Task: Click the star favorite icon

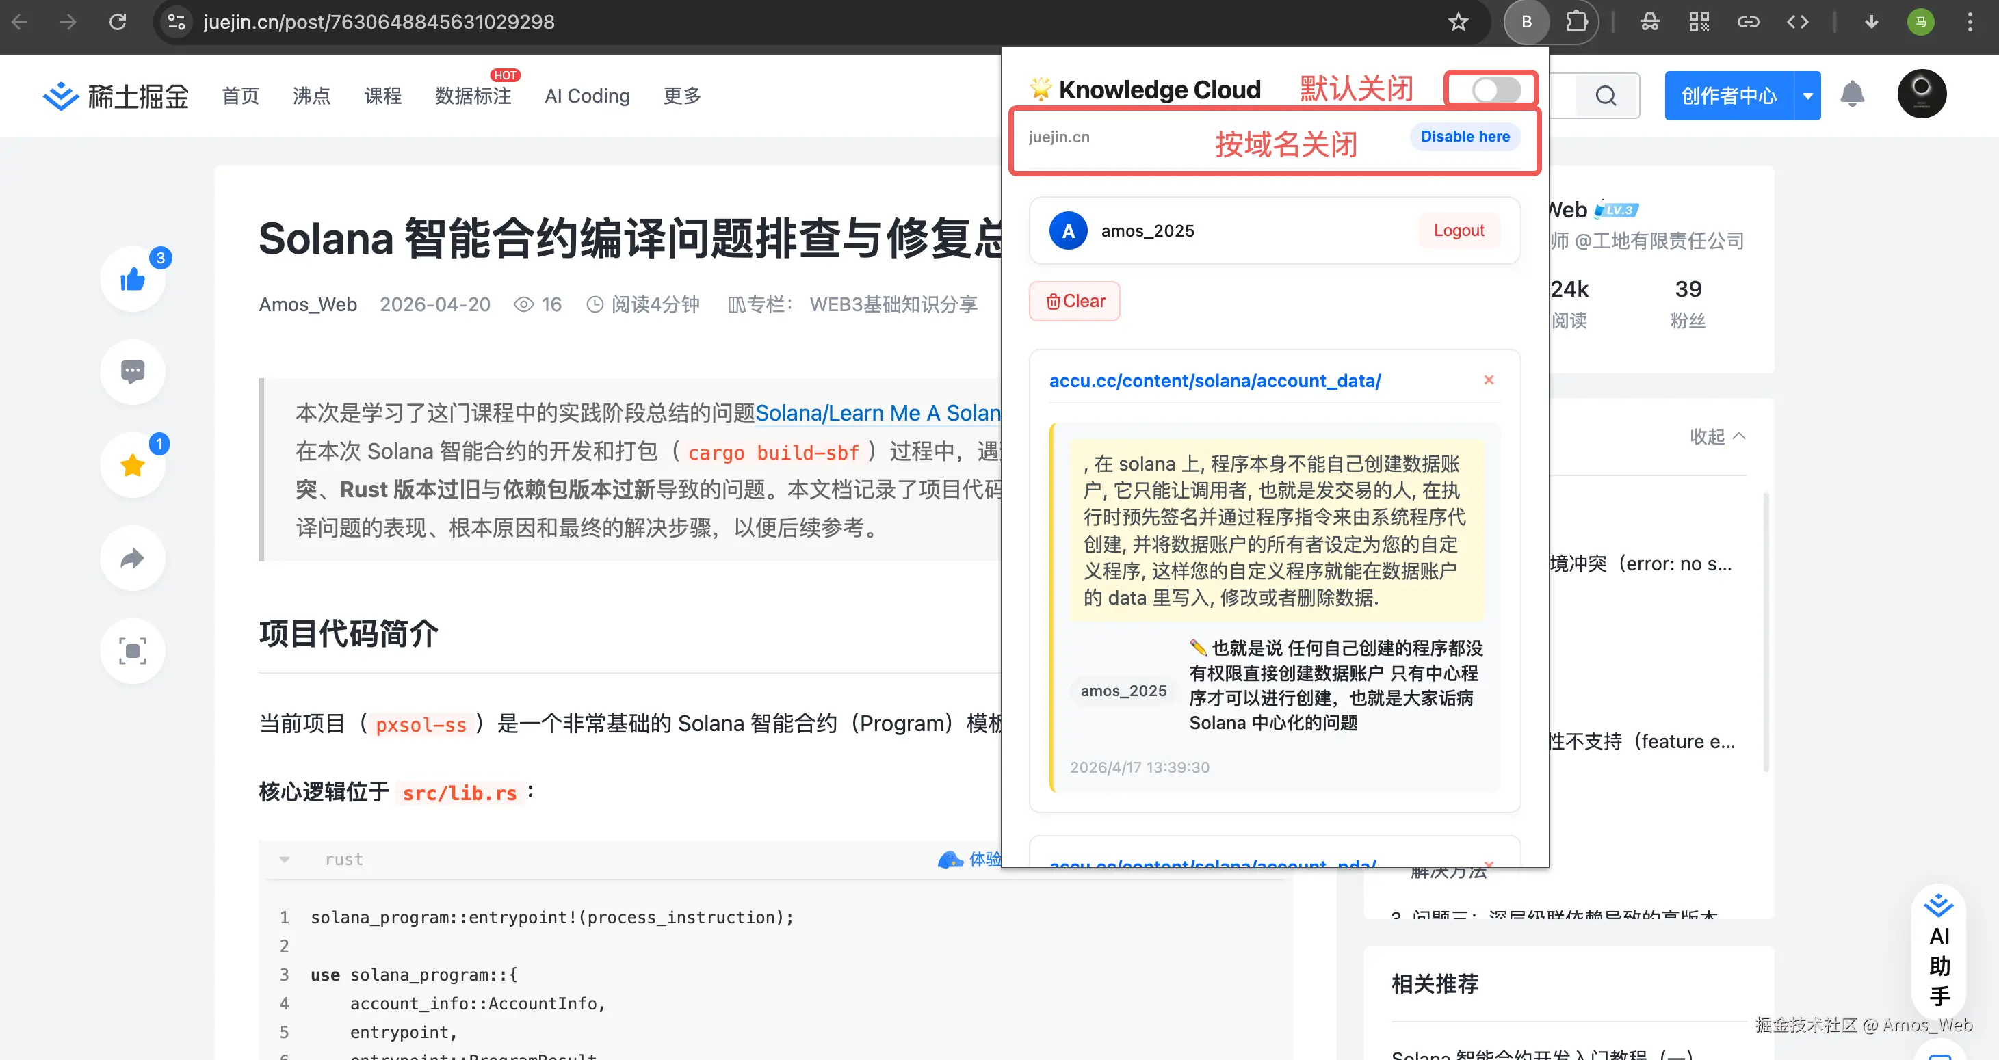Action: (133, 465)
